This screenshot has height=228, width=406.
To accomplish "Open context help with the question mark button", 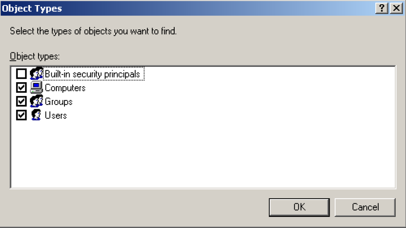I will tap(382, 9).
